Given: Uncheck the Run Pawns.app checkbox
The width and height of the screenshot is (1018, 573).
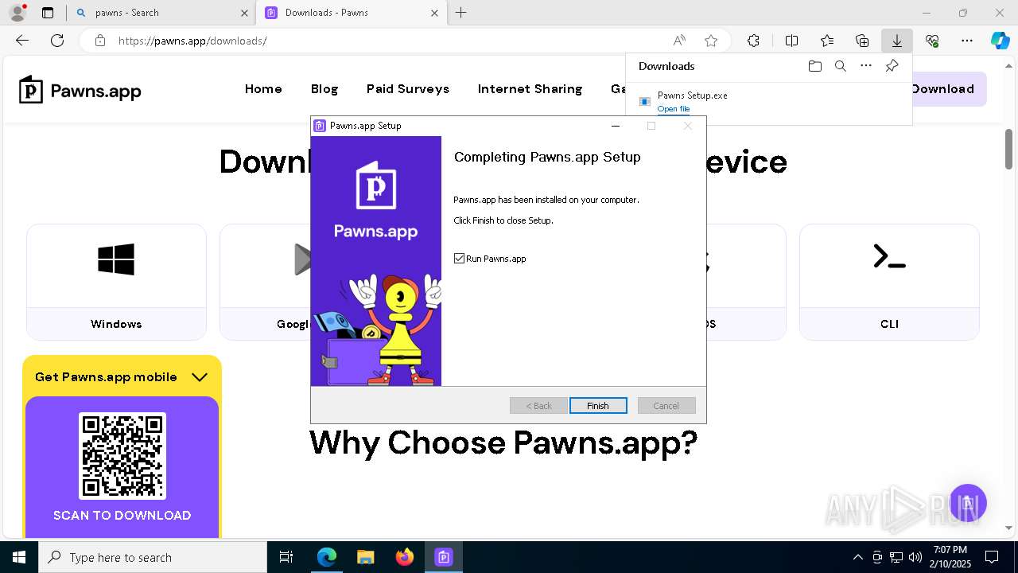Looking at the screenshot, I should pos(459,259).
